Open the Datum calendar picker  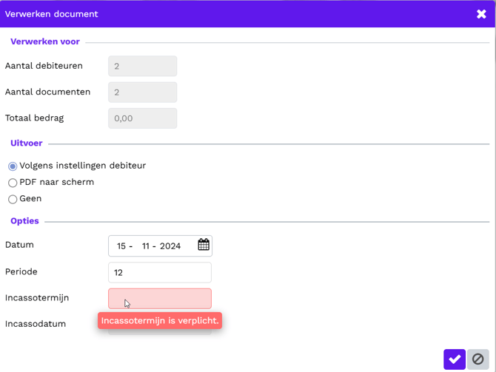pos(204,246)
